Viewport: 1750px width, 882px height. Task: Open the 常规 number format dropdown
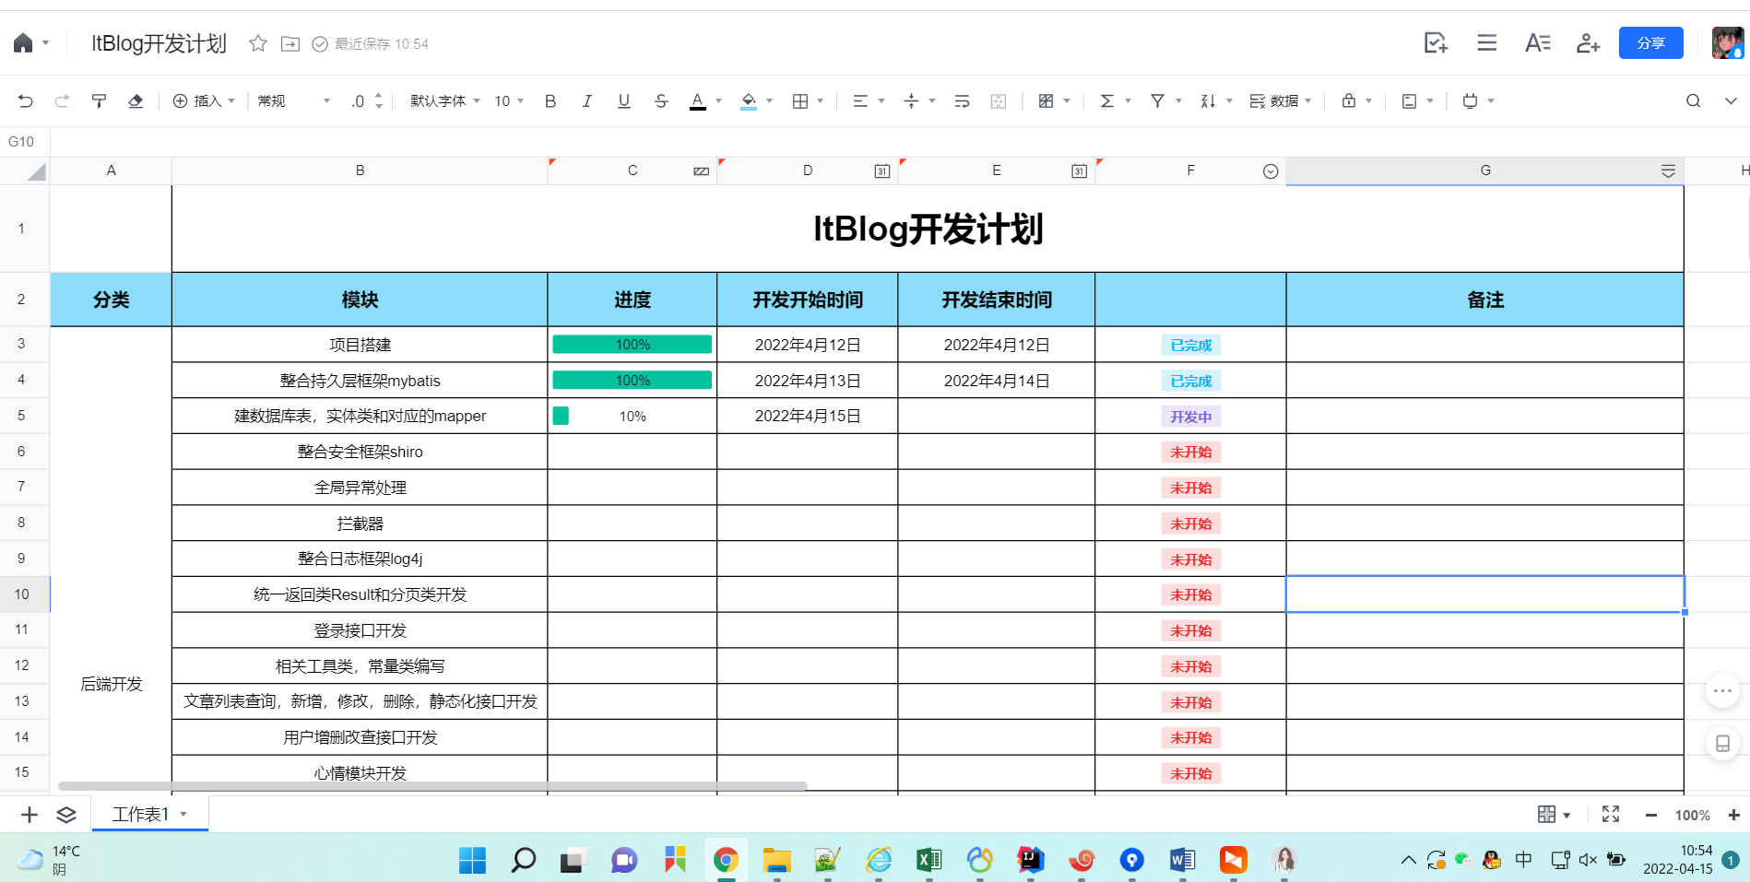[x=293, y=101]
